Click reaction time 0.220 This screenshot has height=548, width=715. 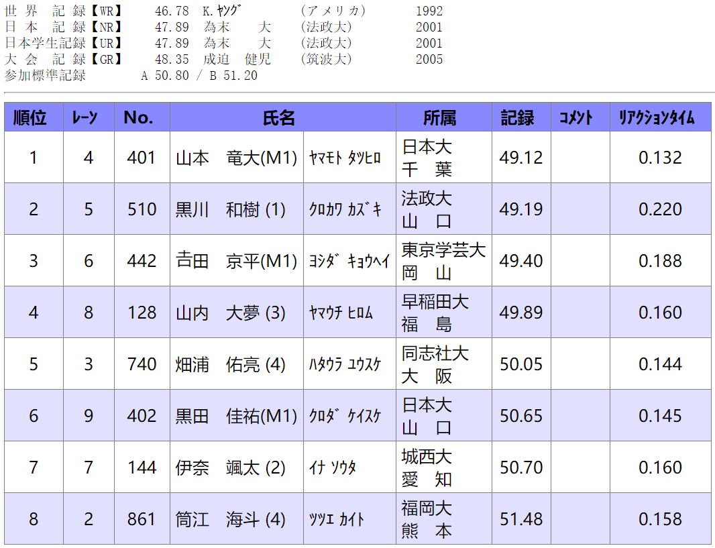pyautogui.click(x=660, y=209)
